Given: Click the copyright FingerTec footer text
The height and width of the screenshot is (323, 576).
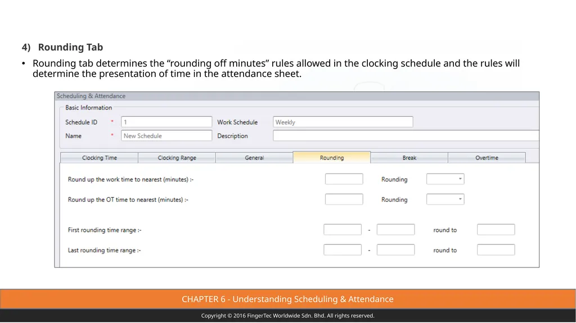Looking at the screenshot, I should pos(287,316).
